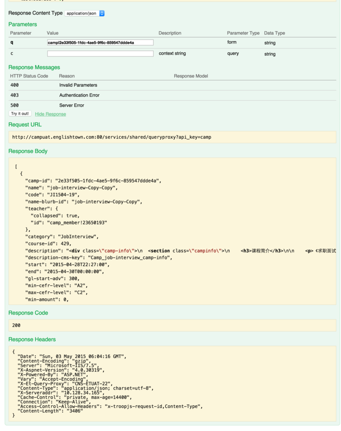The height and width of the screenshot is (431, 341).
Task: Click the "name": "job-interview-Copy-Copy" line
Action: pyautogui.click(x=71, y=188)
